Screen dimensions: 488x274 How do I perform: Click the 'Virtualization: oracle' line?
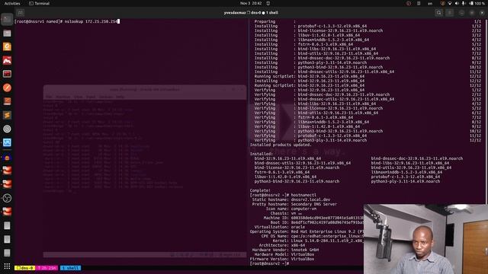[280, 227]
